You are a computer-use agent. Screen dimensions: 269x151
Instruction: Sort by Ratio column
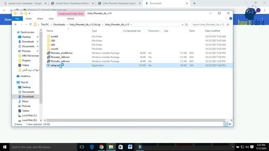(192, 31)
